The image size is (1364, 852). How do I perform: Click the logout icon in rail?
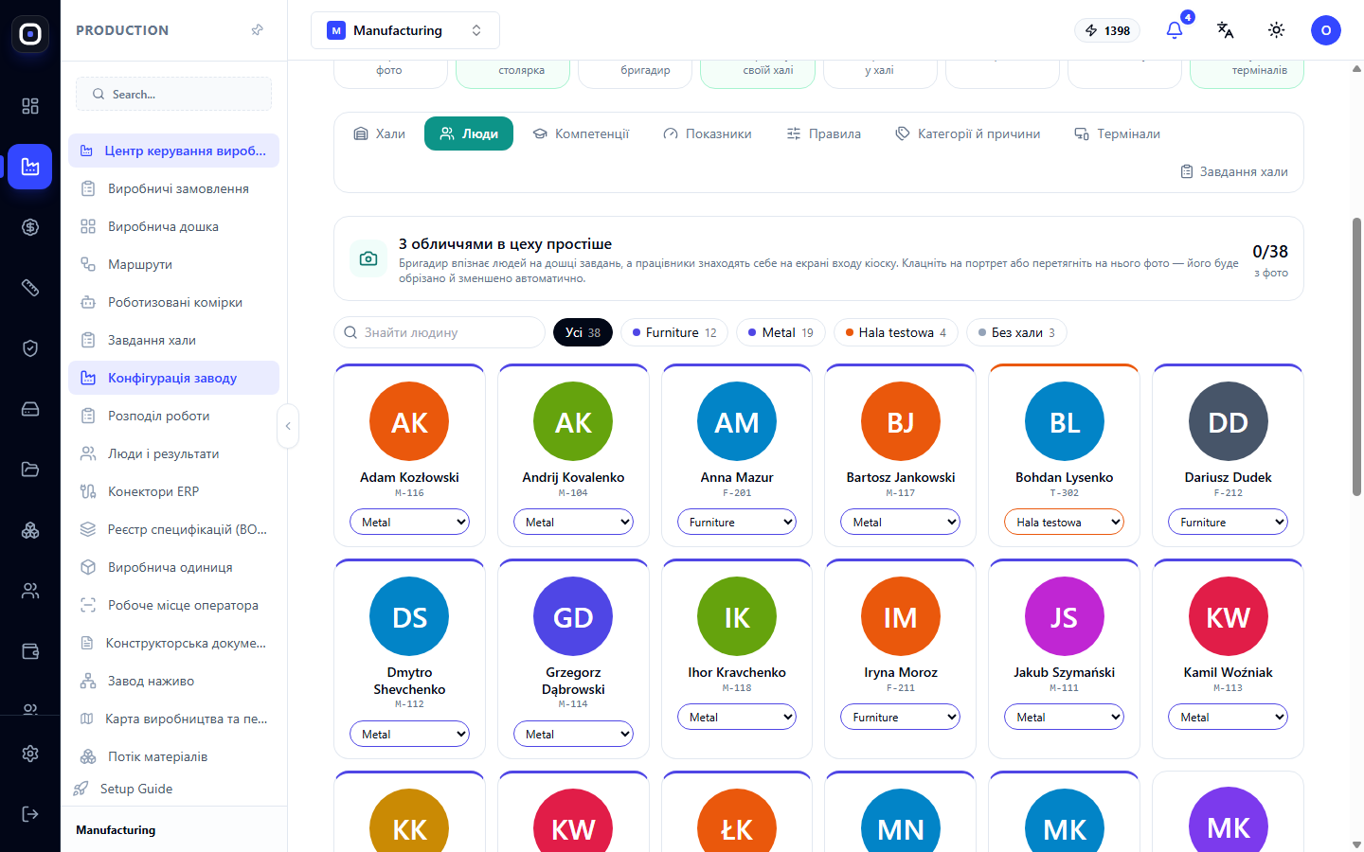coord(30,814)
